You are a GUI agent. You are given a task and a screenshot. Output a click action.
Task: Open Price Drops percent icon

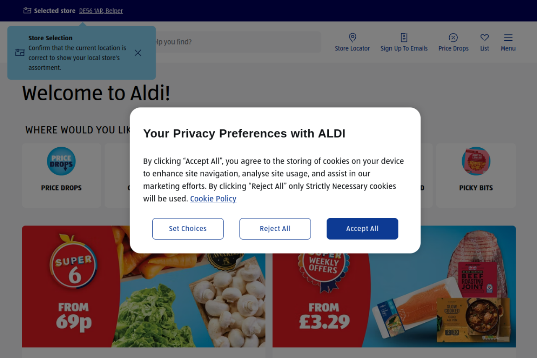[453, 38]
